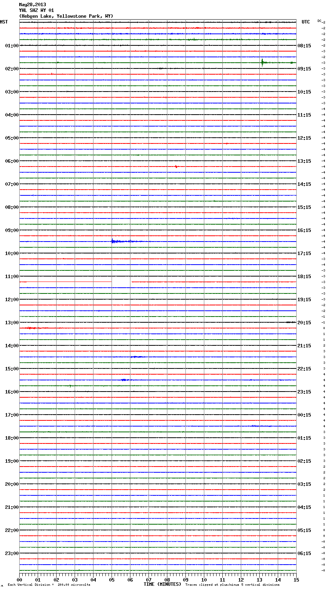327x590 pixels.
Task: Click minute tick label "15" on bottom axis
Action: pyautogui.click(x=296, y=580)
